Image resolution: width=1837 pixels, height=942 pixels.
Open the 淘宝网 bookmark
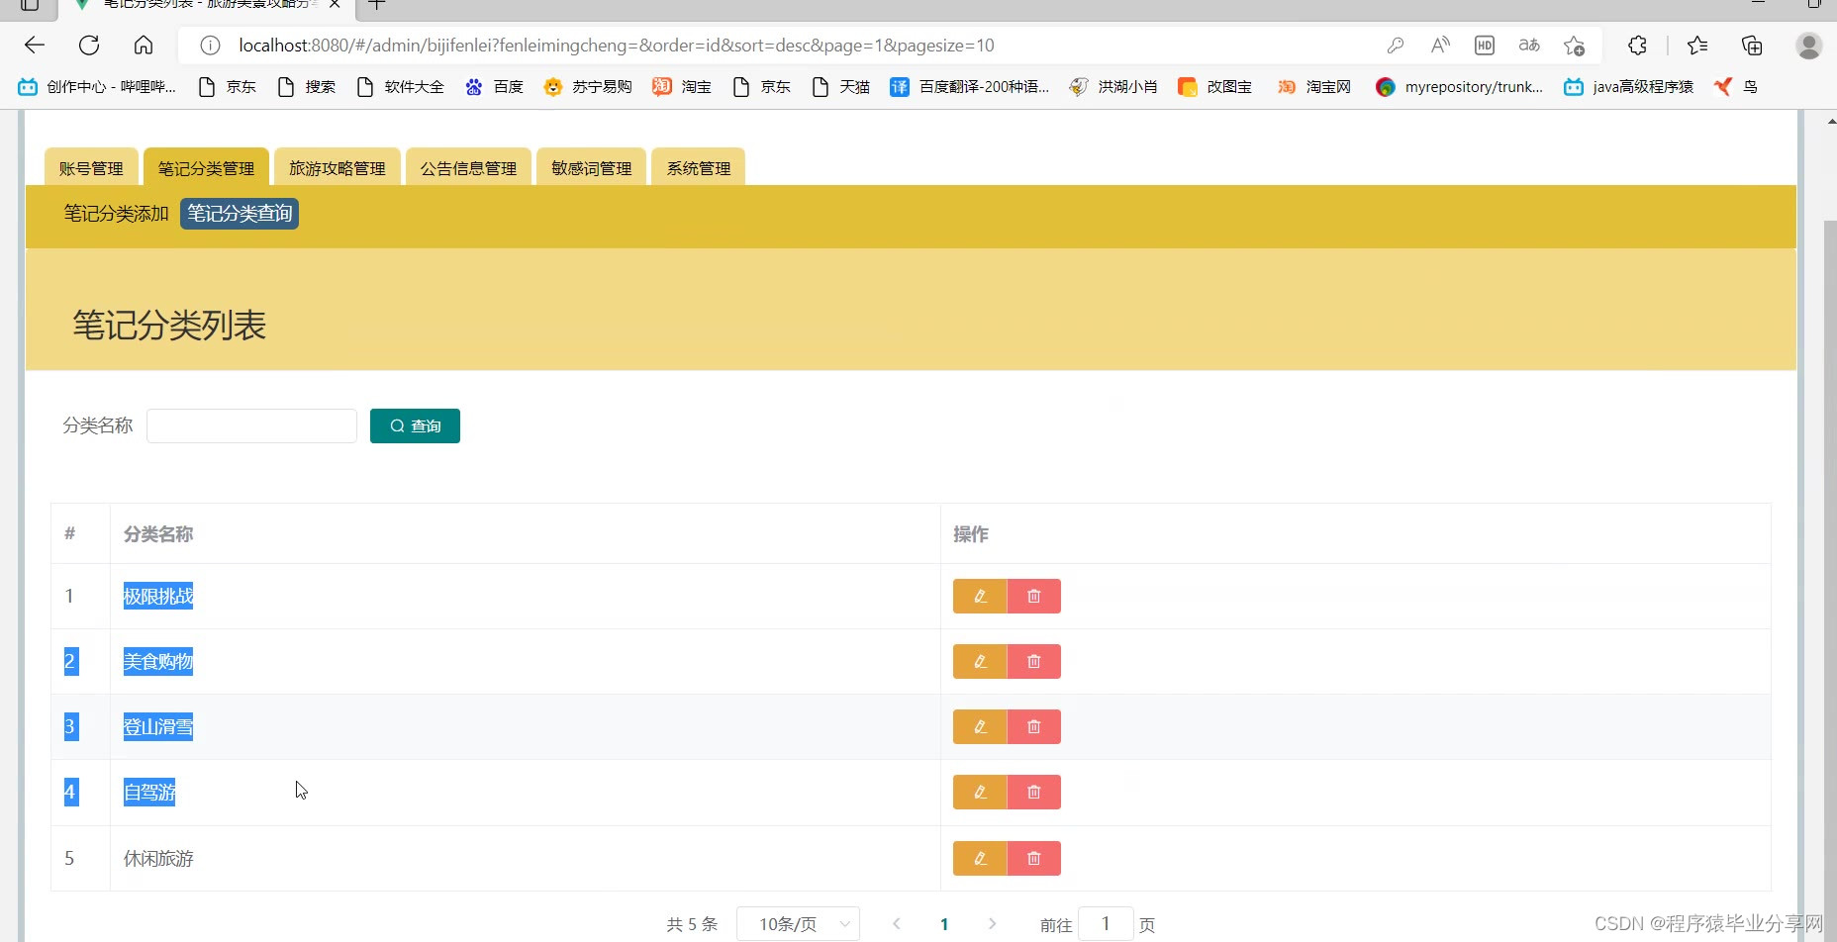tap(1314, 87)
